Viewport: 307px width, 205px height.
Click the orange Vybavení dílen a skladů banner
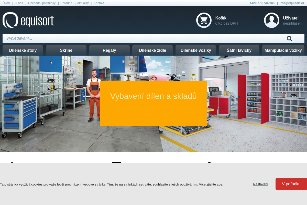pos(153,104)
